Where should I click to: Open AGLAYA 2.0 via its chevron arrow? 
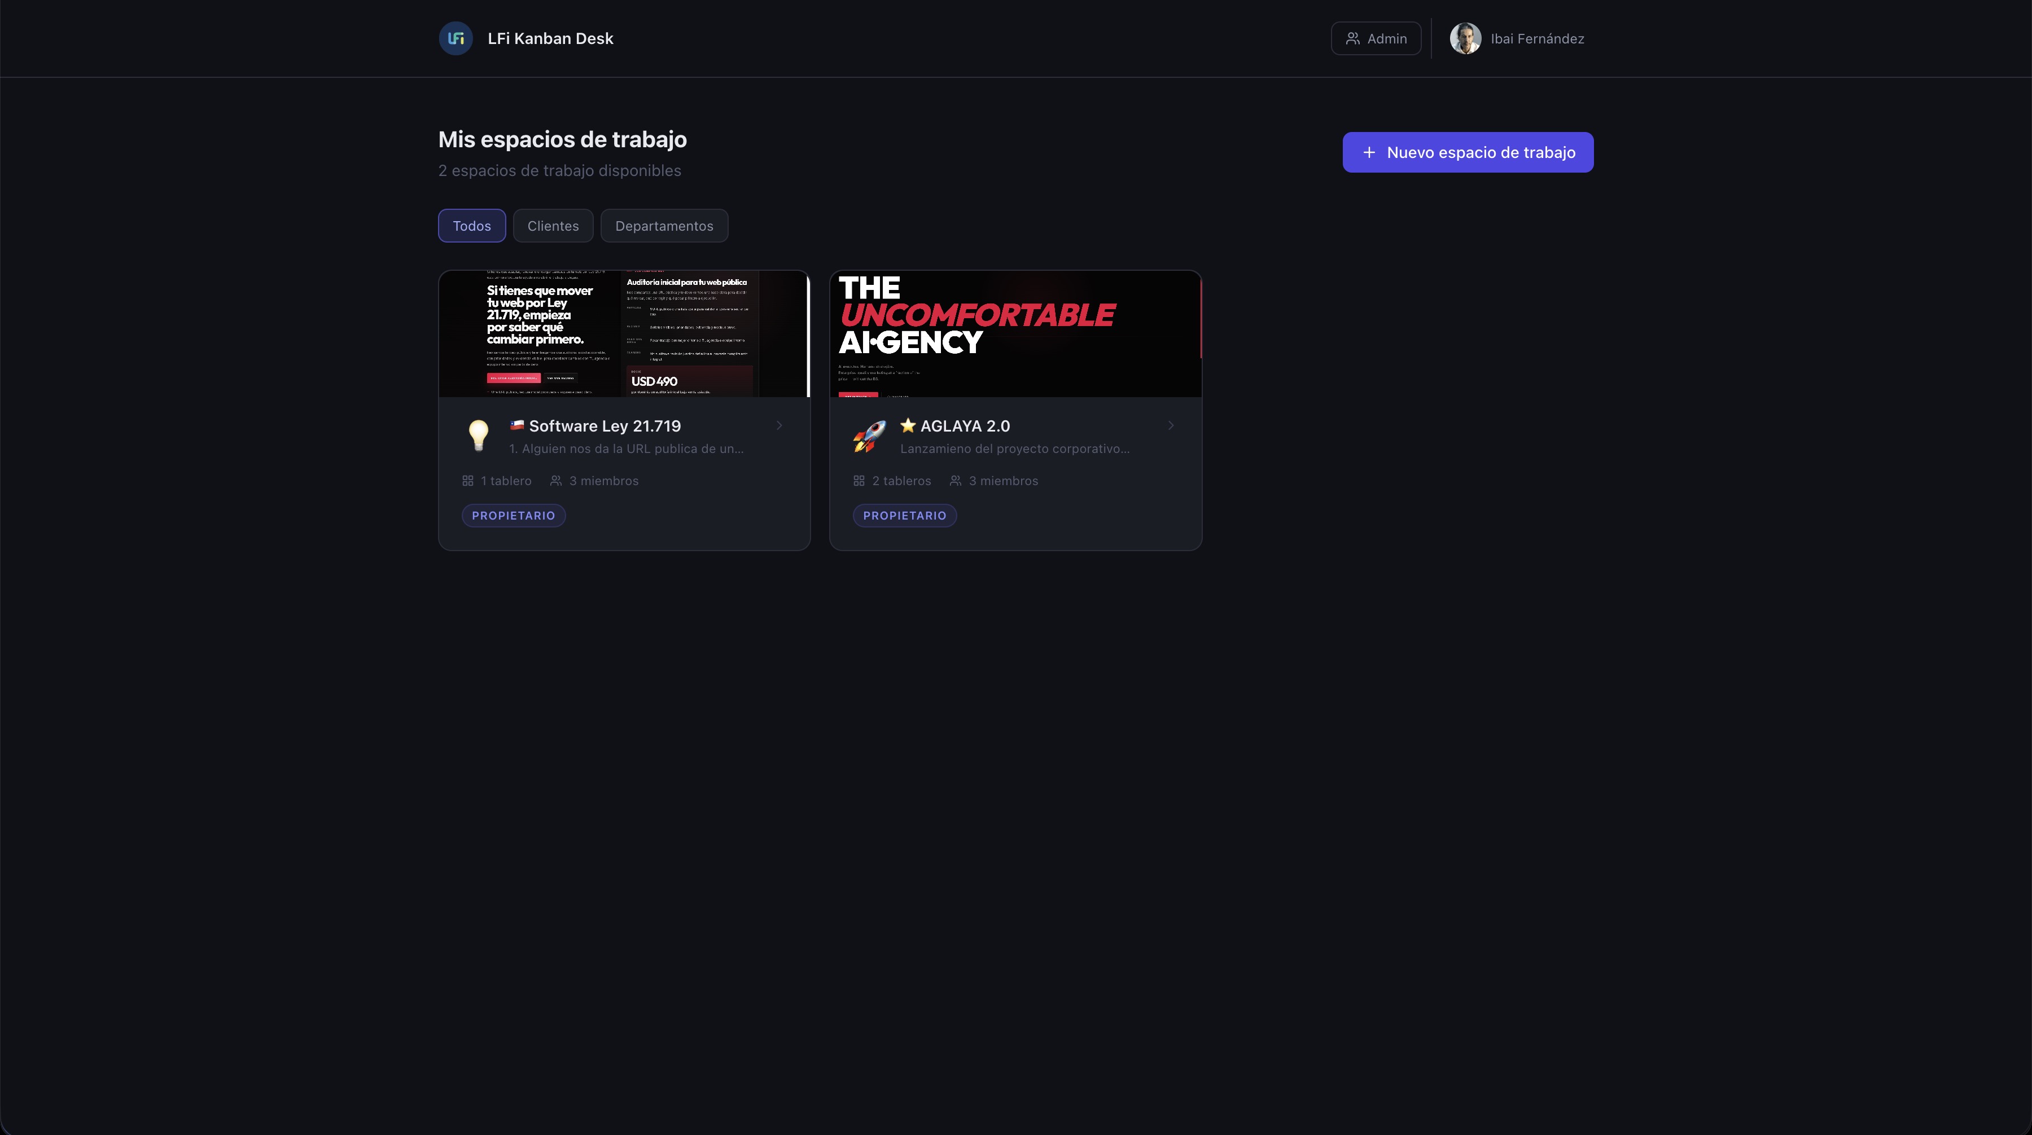coord(1171,425)
